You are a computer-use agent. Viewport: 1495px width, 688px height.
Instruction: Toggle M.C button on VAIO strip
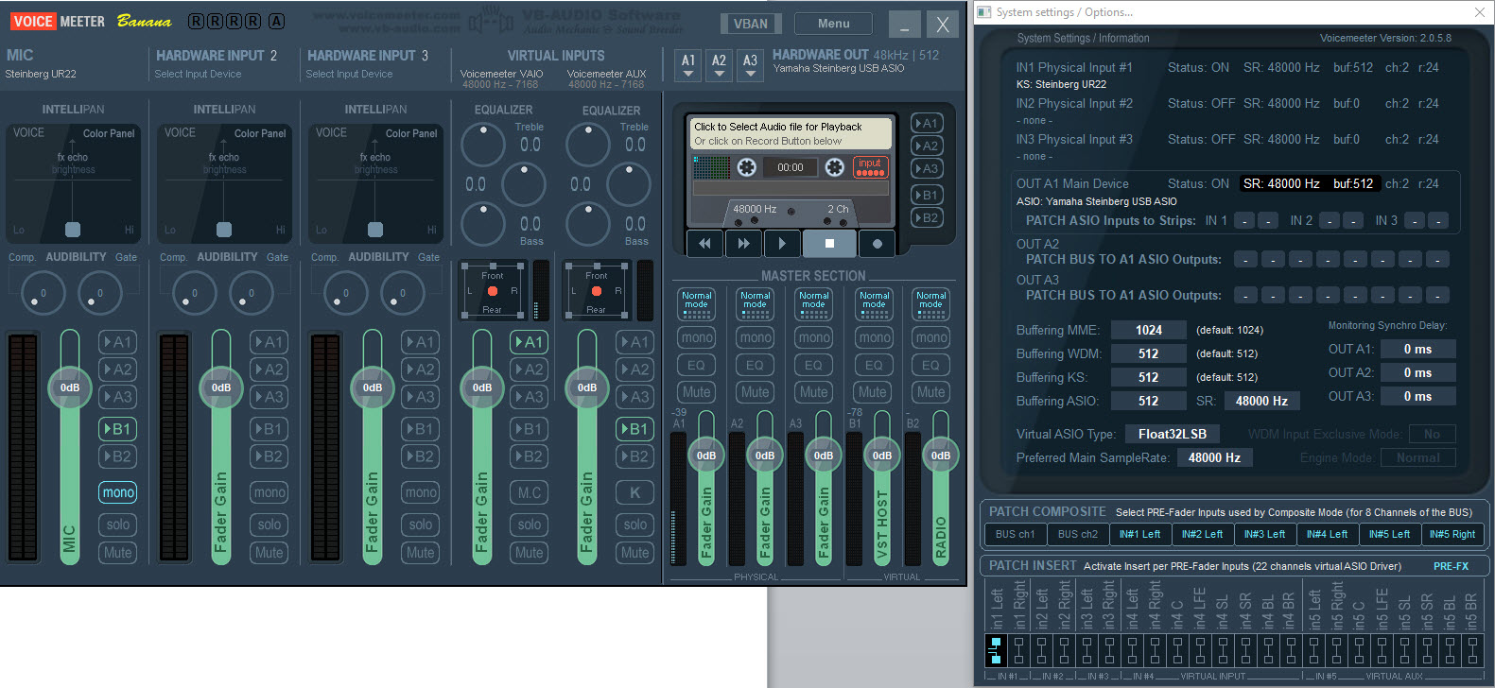(x=530, y=492)
